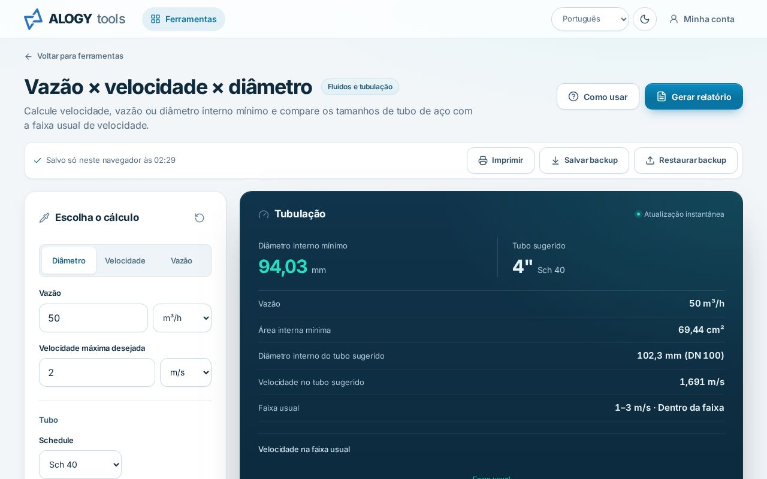767x479 pixels.
Task: Click the ALOGY tools logo icon
Action: coord(33,19)
